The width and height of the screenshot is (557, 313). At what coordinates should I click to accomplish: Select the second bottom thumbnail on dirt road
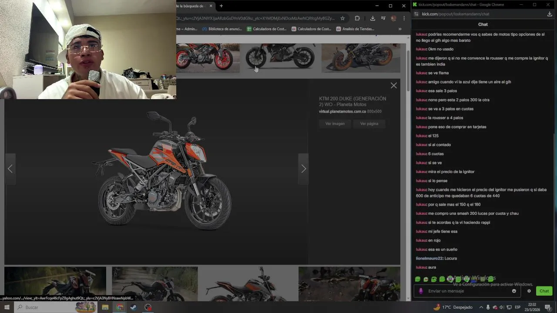pyautogui.click(x=154, y=284)
